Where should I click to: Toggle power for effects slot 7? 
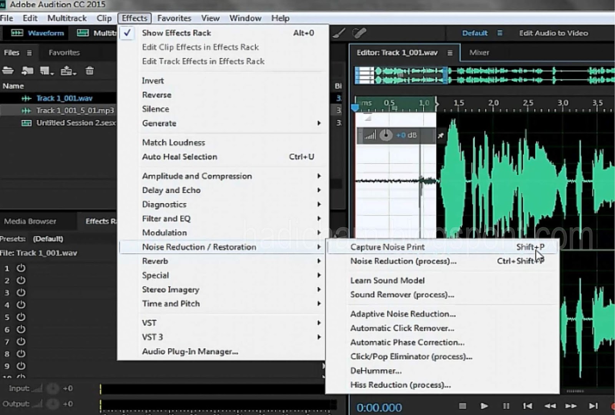21,342
